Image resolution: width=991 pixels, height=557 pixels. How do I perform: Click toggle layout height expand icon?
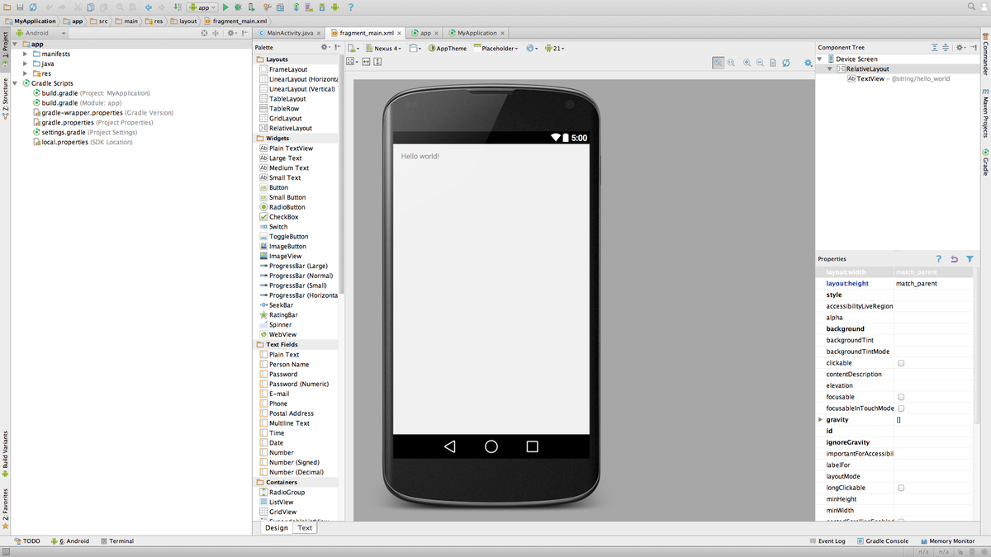click(377, 61)
